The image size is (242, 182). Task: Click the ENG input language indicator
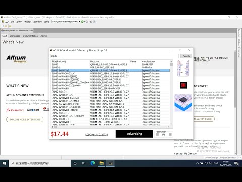(216, 163)
